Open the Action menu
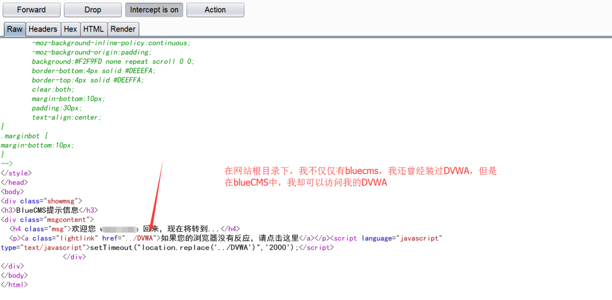The height and width of the screenshot is (300, 612). (215, 10)
